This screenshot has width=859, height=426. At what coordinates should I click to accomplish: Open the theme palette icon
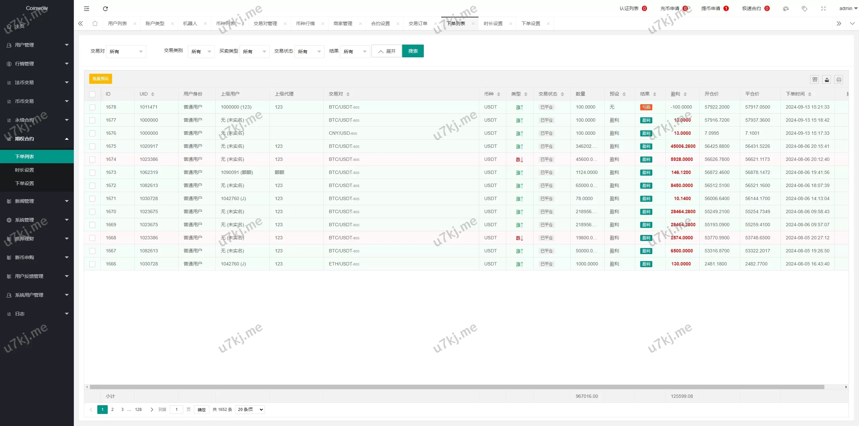click(x=786, y=9)
